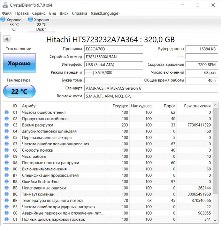Click status orb for attribute C0
The height and width of the screenshot is (226, 221).
(x=7, y=213)
